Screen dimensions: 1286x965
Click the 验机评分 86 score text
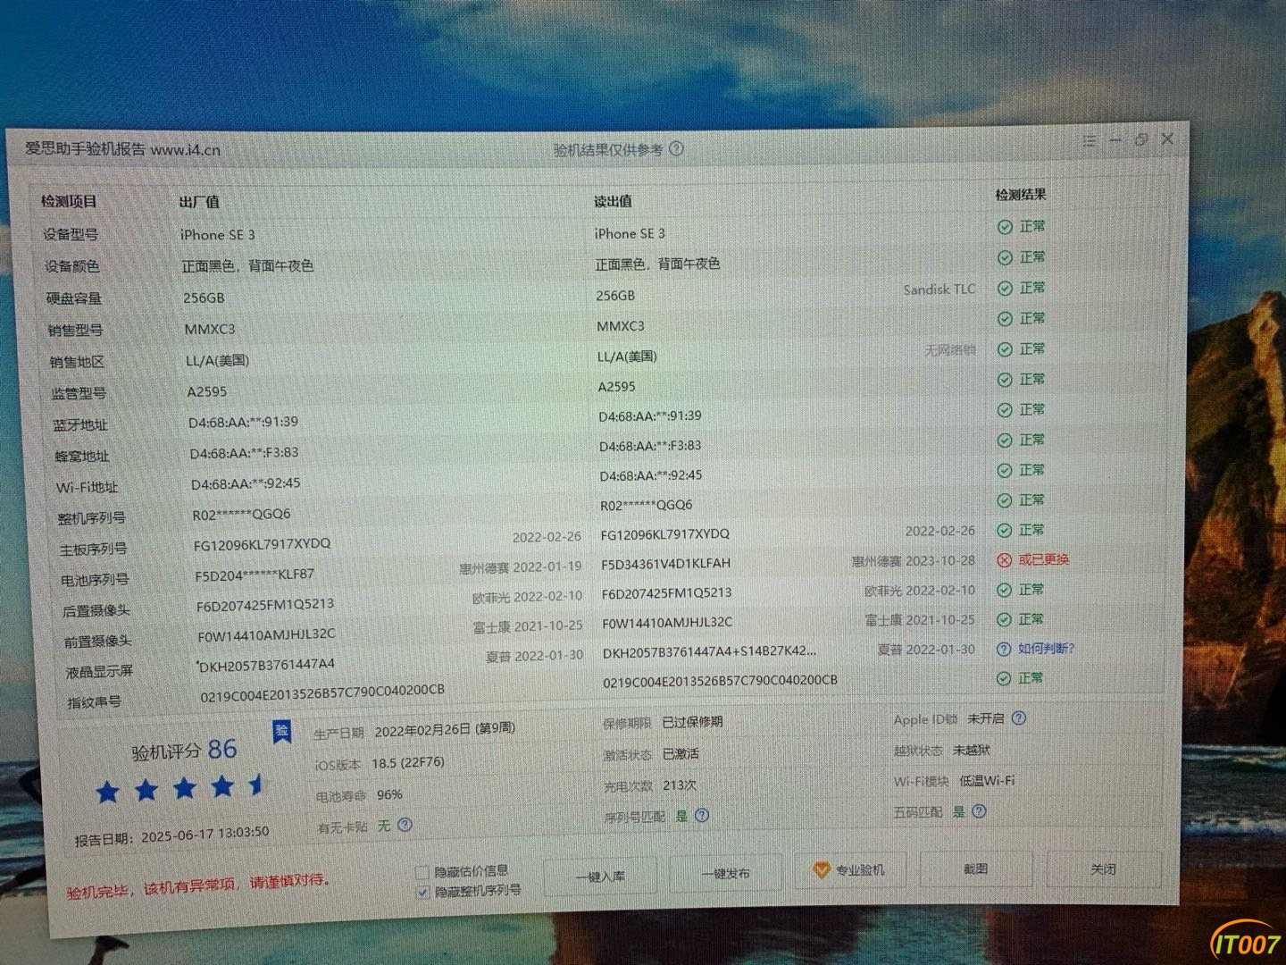(x=185, y=751)
